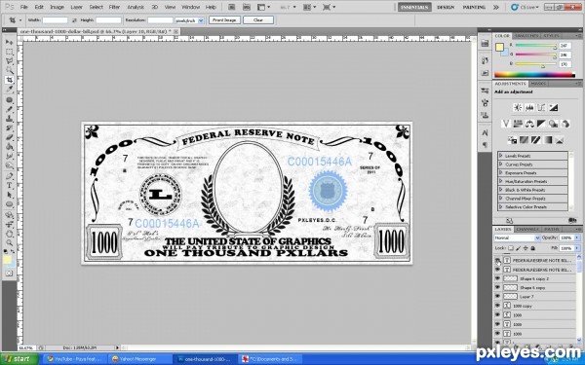Expand the Levels Presets list
This screenshot has width=585, height=365.
point(501,156)
